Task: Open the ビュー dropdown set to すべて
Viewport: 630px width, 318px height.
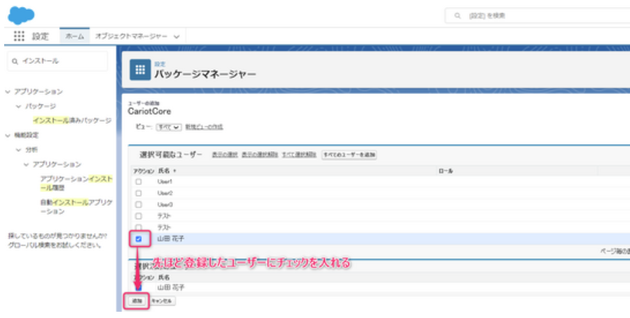Action: (x=169, y=127)
